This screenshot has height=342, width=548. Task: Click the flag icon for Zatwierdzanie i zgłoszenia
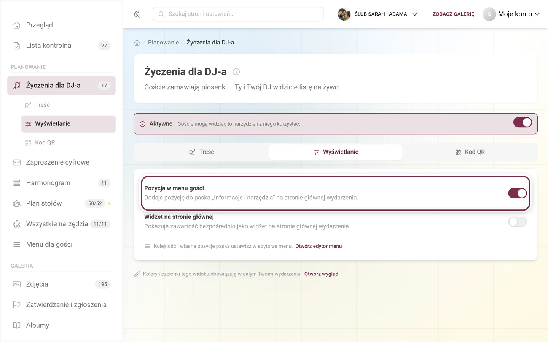point(17,305)
